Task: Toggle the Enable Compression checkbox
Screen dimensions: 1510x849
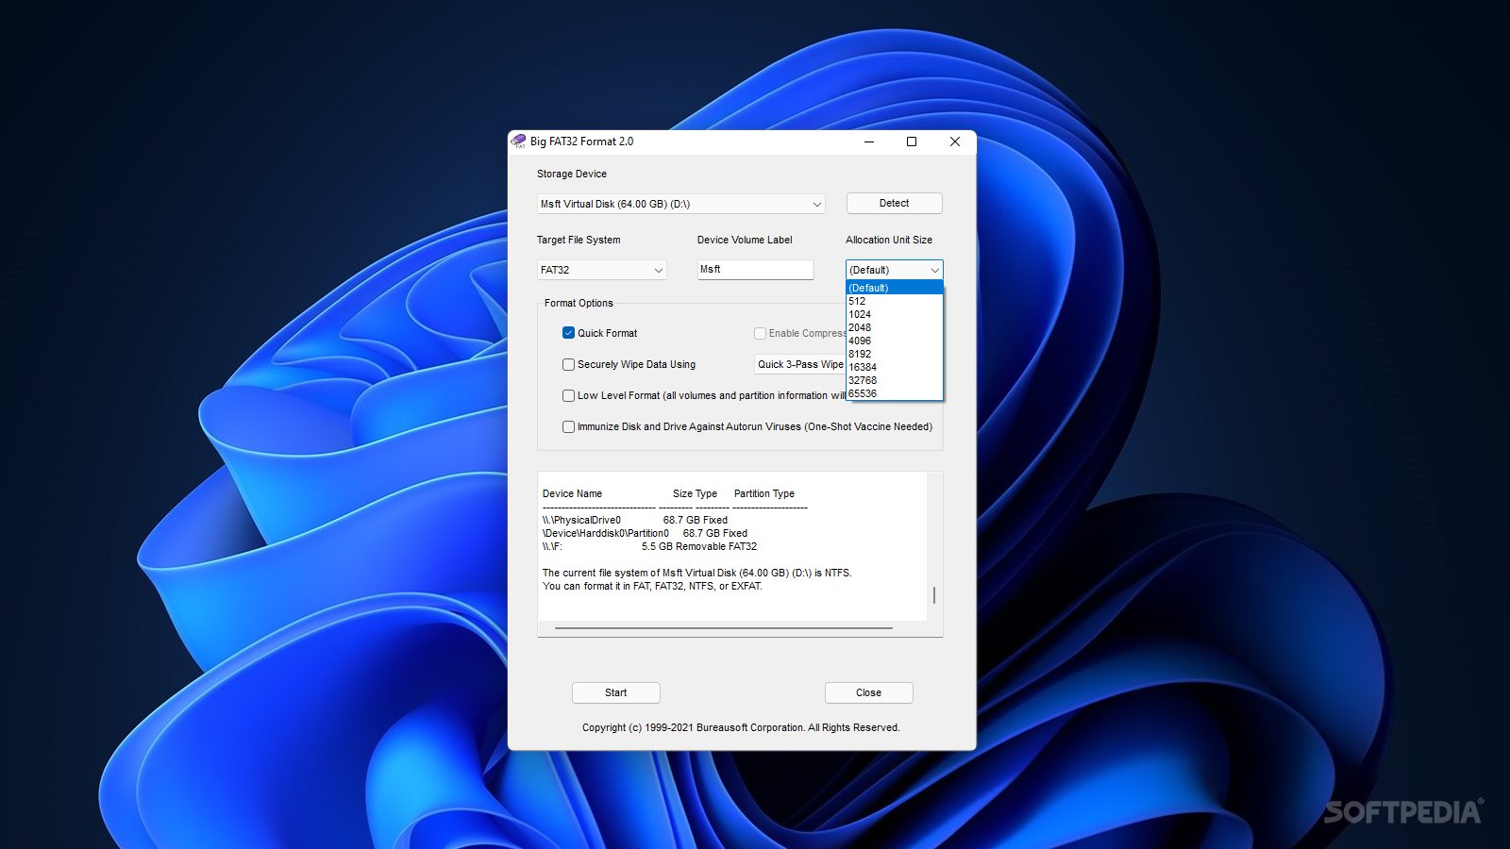Action: tap(760, 333)
